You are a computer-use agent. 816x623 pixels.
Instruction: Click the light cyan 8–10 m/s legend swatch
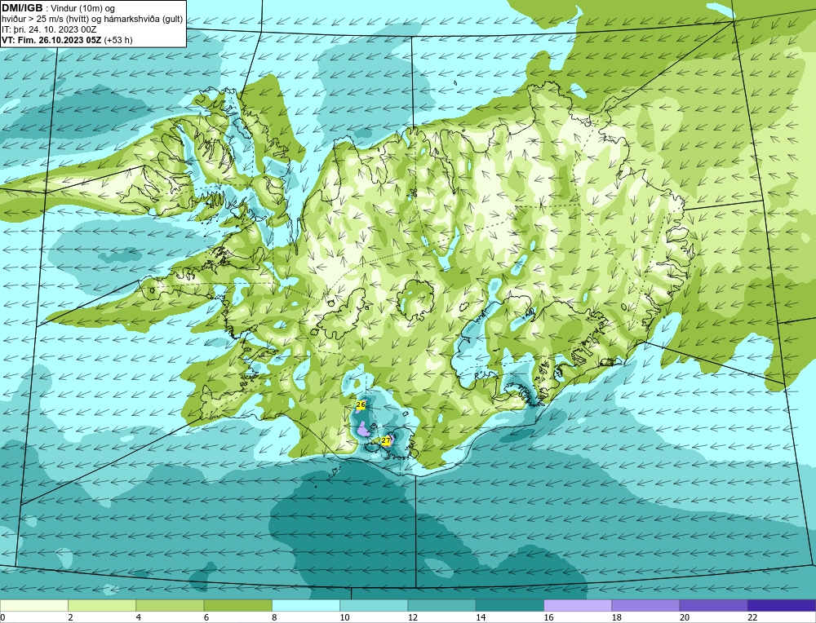coord(306,605)
